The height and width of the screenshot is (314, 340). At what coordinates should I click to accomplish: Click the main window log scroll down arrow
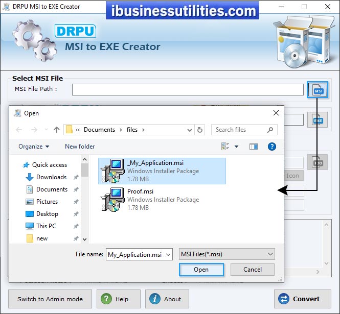pos(326,263)
